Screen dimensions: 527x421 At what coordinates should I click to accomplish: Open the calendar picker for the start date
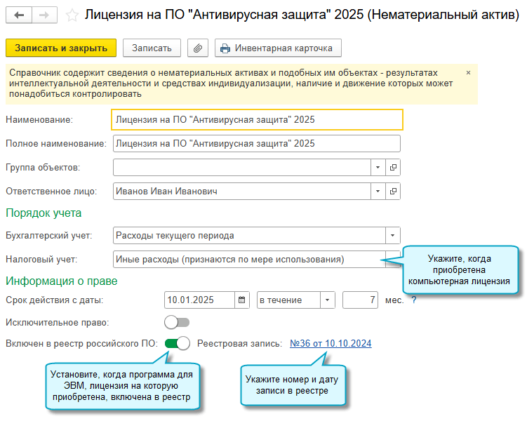coord(241,300)
